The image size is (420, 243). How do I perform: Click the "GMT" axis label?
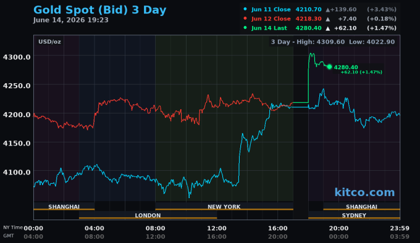pyautogui.click(x=9, y=236)
